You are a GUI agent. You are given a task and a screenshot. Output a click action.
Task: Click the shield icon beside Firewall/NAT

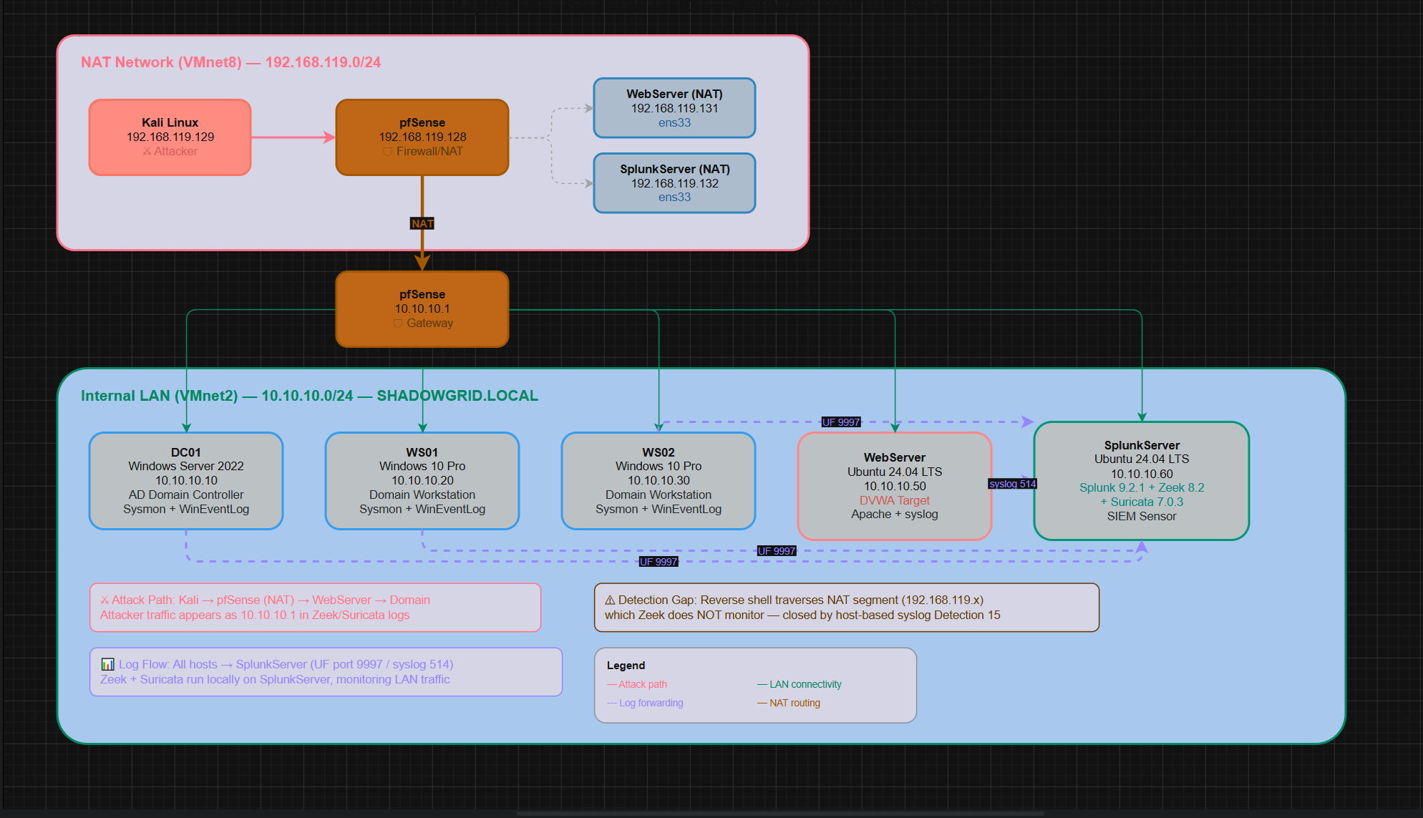387,152
